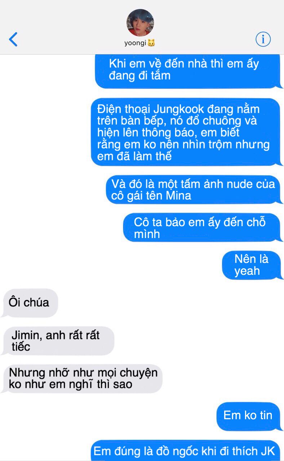Viewport: 284px width, 461px height.
Task: Tap the 'Nên là yeah' bubble
Action: (251, 265)
